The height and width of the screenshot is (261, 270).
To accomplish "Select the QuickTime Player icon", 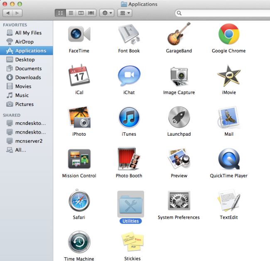I will [x=229, y=159].
